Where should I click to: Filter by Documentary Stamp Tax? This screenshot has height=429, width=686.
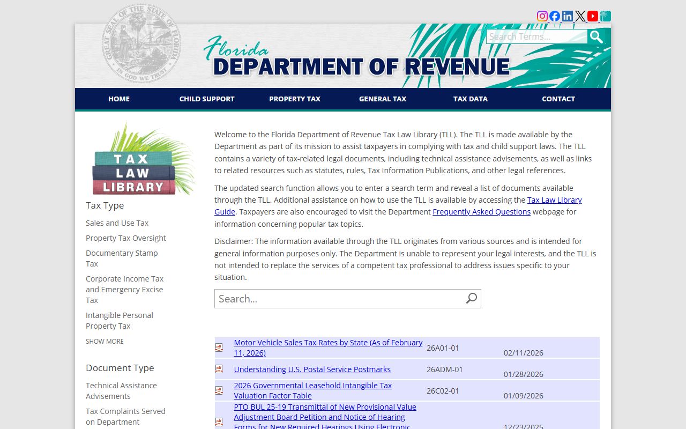[x=122, y=258]
